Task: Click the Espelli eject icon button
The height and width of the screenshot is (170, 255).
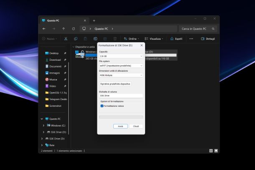Action: coord(176,39)
